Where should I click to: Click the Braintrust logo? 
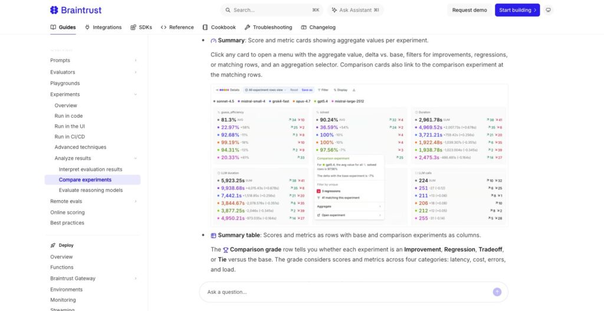pos(76,10)
